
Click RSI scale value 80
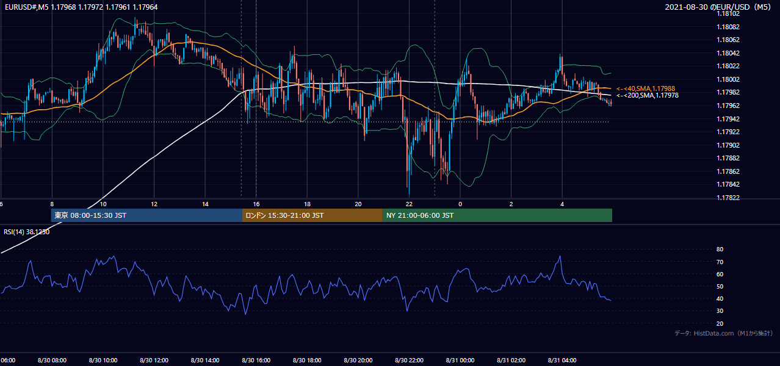coord(720,249)
